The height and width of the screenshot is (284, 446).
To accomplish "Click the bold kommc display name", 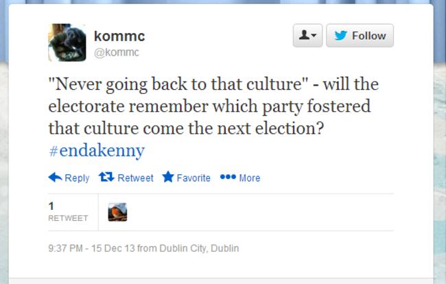I will click(x=119, y=36).
